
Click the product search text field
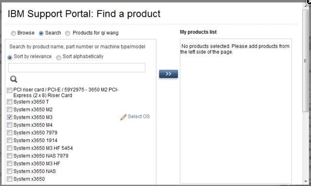[77, 68]
